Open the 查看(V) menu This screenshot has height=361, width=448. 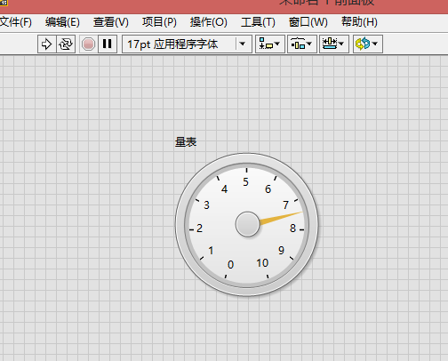(x=111, y=22)
